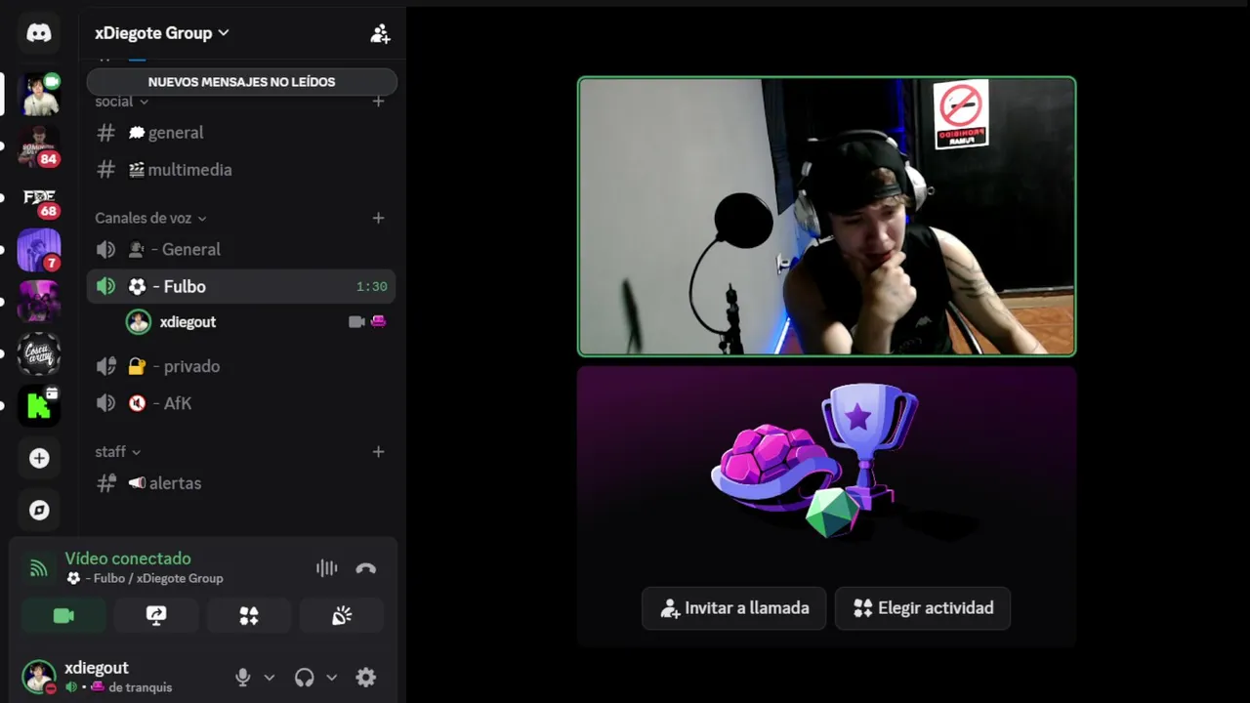Collapse the social category
Image resolution: width=1250 pixels, height=703 pixels.
click(x=121, y=102)
